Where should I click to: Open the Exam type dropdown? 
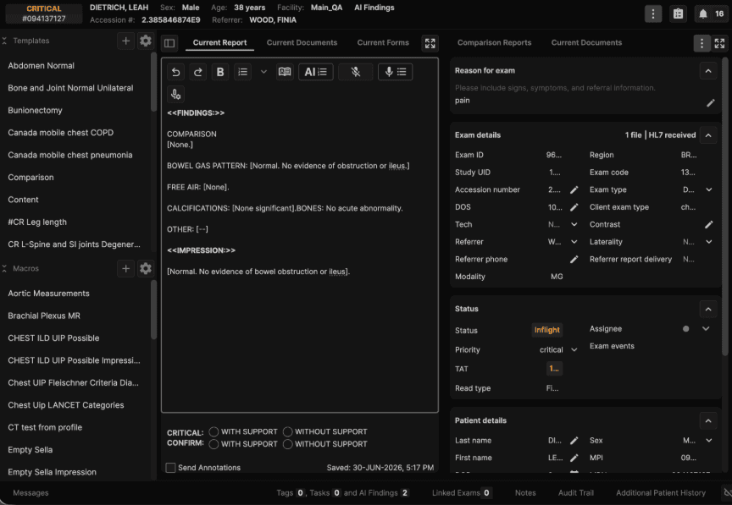(x=709, y=189)
